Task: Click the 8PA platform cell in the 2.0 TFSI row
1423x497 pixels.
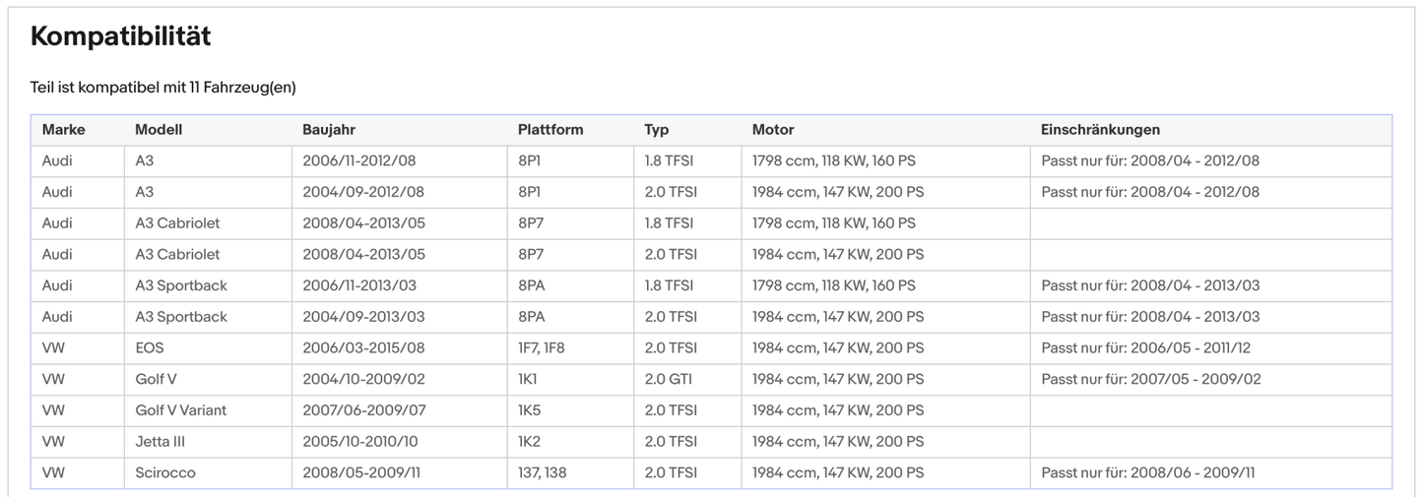Action: click(571, 317)
